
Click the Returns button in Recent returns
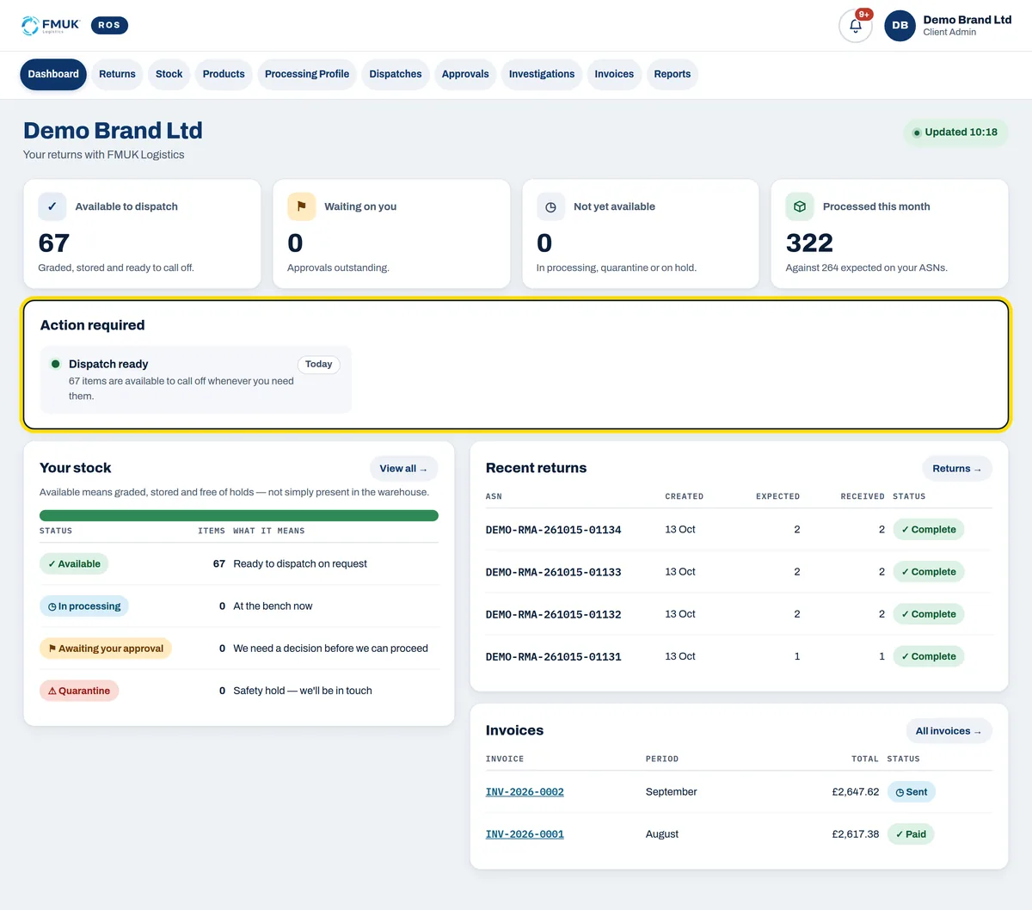[956, 469]
